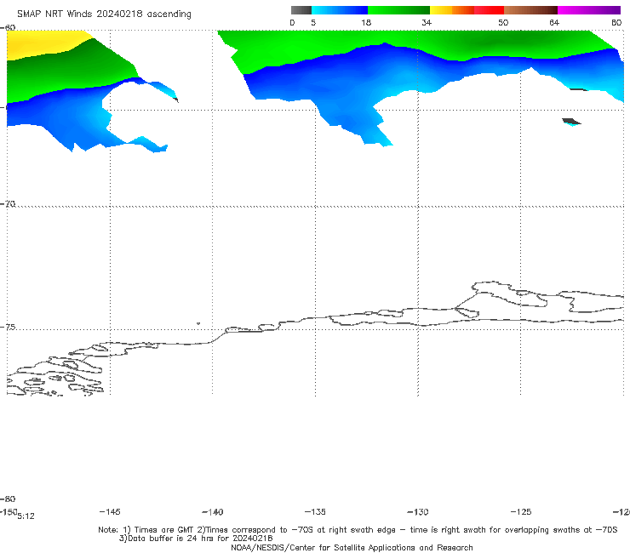Click the latitude label "-70"

(x=8, y=204)
